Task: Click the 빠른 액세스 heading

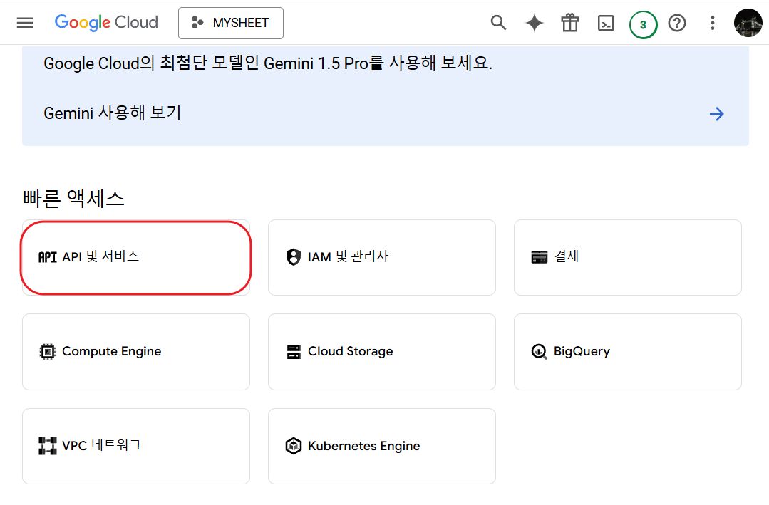Action: 73,199
